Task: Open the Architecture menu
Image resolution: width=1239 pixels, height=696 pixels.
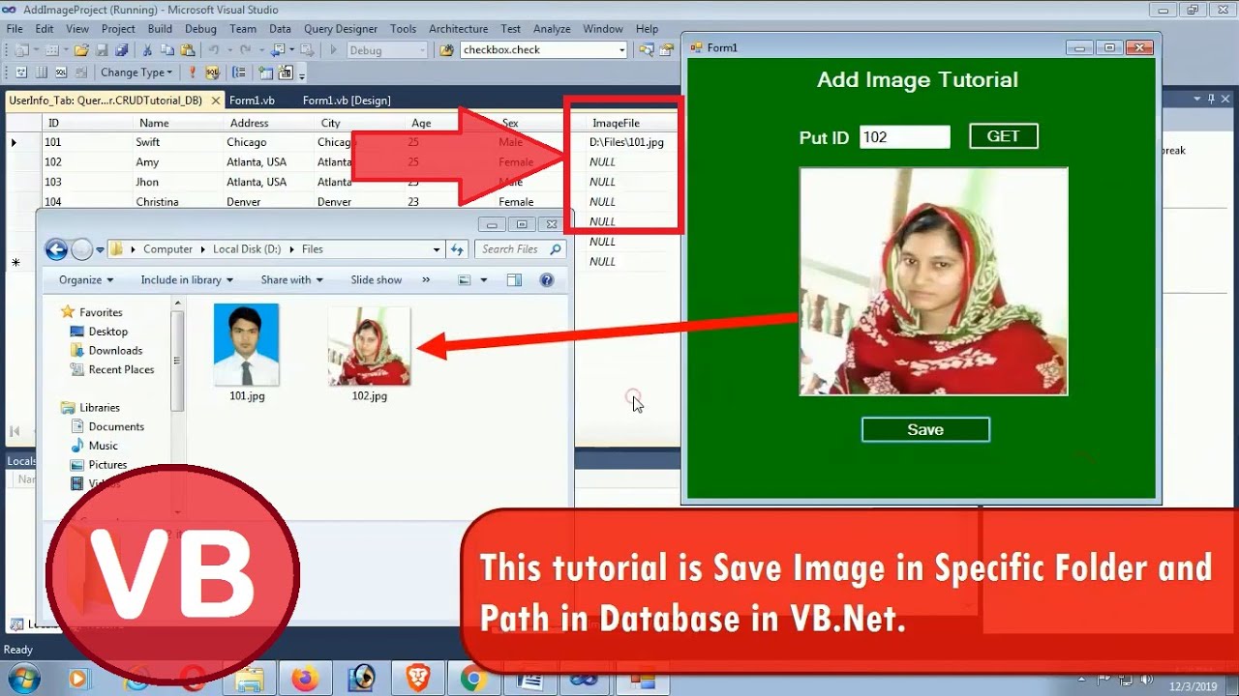Action: pos(459,29)
